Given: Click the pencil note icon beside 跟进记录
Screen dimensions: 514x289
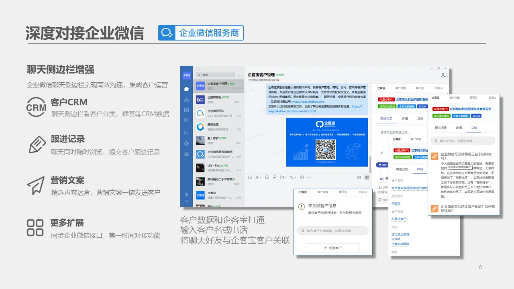Looking at the screenshot, I should tap(37, 144).
